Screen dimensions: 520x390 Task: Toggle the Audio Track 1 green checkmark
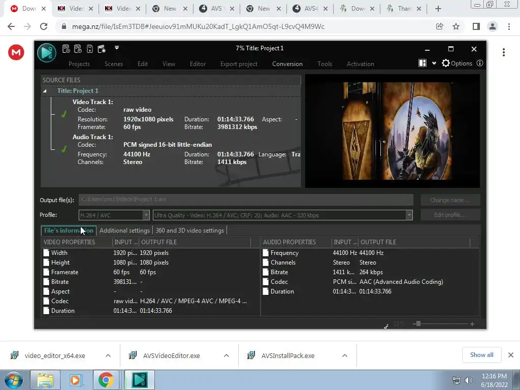(63, 149)
